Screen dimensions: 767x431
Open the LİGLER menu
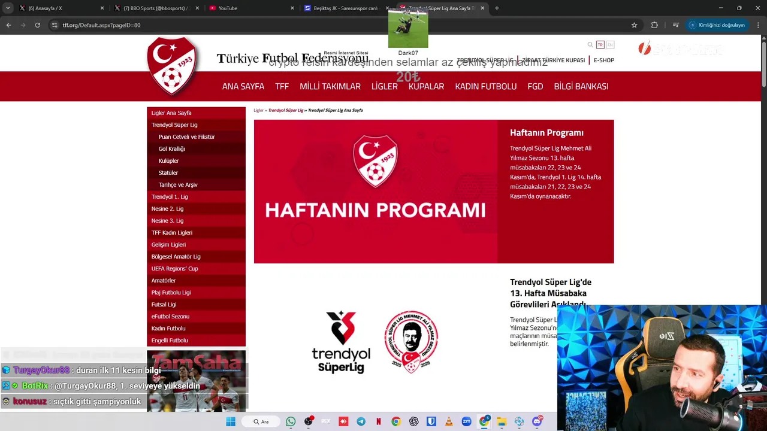pos(385,86)
